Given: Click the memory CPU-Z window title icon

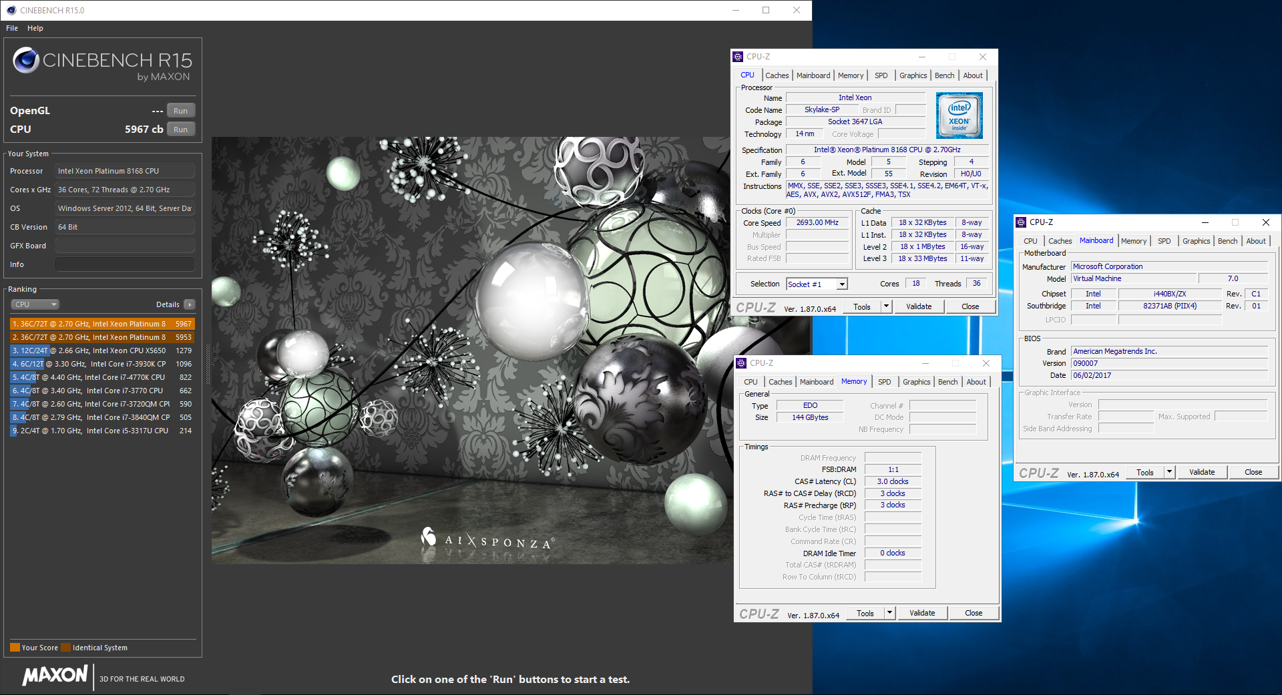Looking at the screenshot, I should click(741, 363).
